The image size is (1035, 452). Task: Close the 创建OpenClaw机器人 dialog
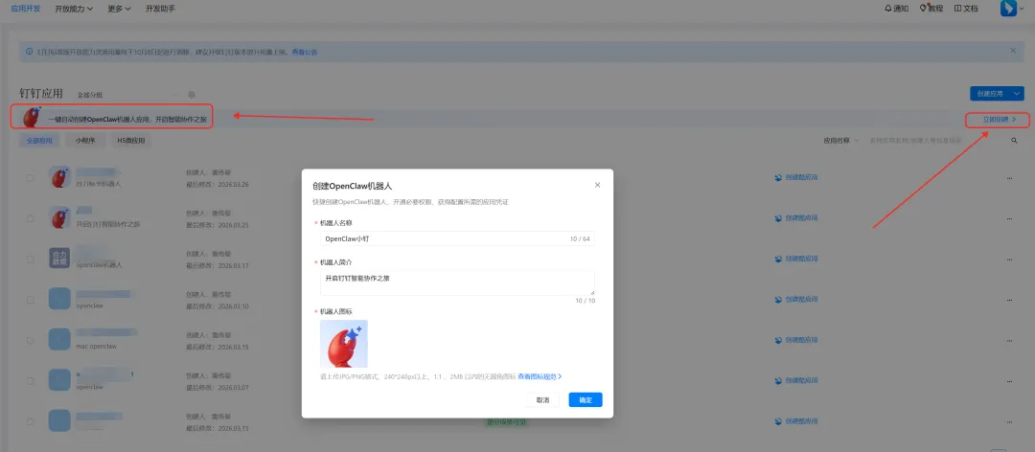tap(597, 186)
